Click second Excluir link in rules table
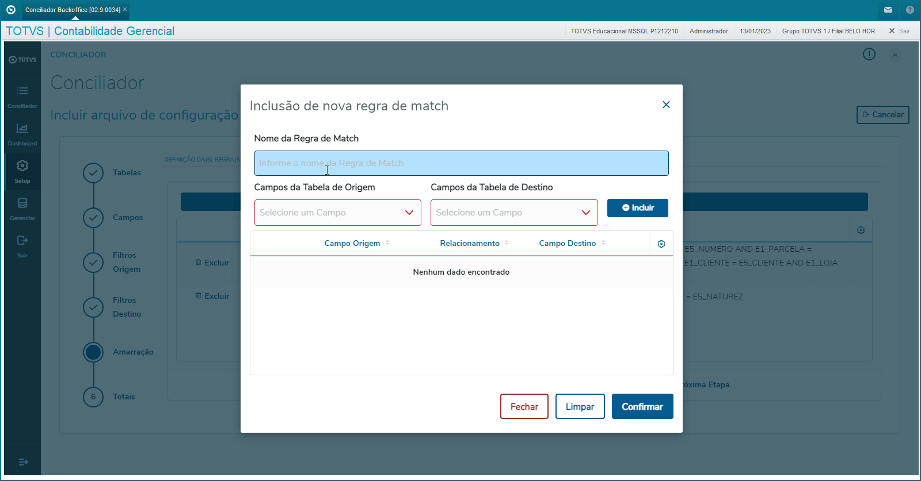 tap(212, 296)
